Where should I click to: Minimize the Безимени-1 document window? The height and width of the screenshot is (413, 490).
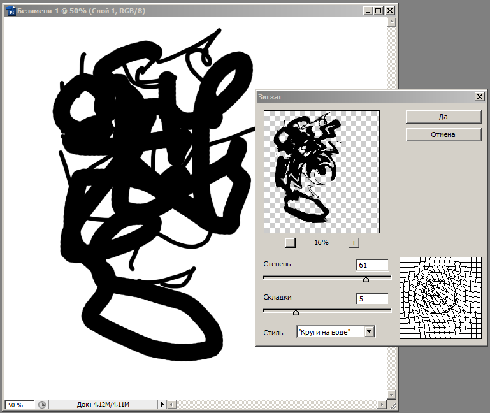[368, 11]
